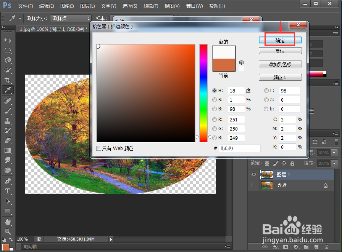Open the 填充 100% dropdown arrow
Image resolution: width=342 pixels, height=252 pixels.
click(x=334, y=163)
